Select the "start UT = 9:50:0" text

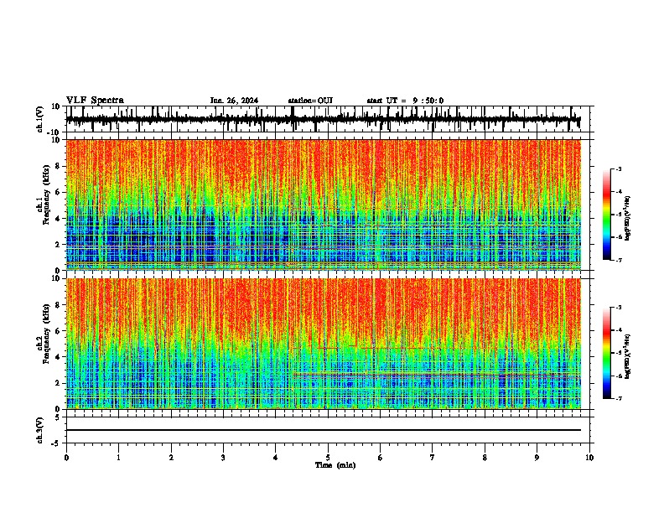tap(405, 101)
